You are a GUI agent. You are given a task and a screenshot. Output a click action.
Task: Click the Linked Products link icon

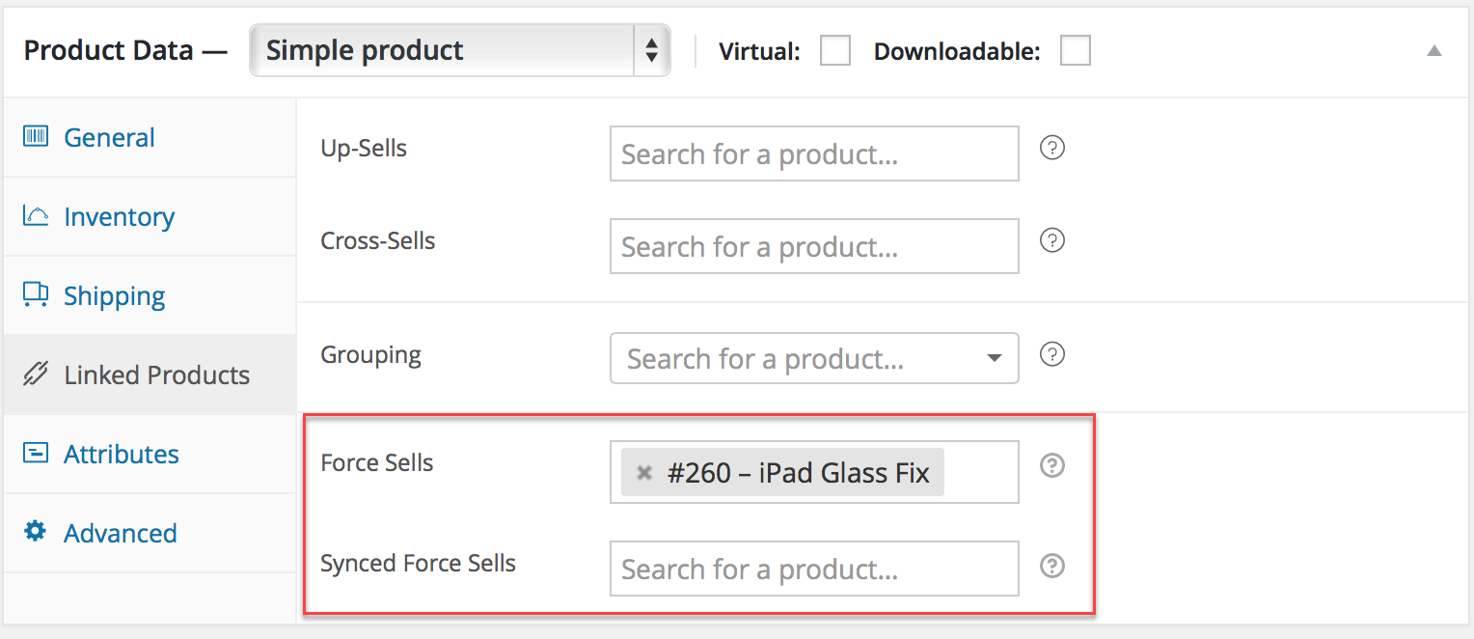click(36, 374)
